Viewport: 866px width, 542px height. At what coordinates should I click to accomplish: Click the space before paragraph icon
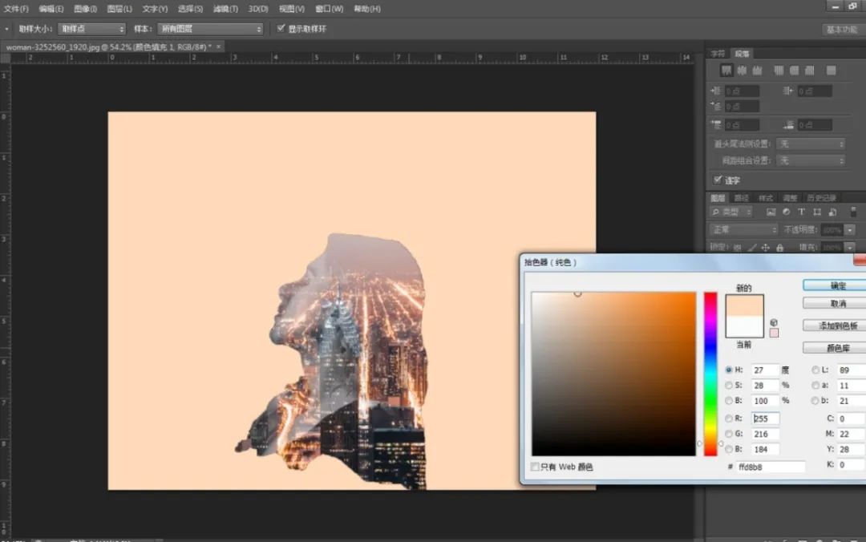pos(716,125)
